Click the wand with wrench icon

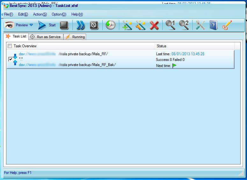click(x=141, y=25)
